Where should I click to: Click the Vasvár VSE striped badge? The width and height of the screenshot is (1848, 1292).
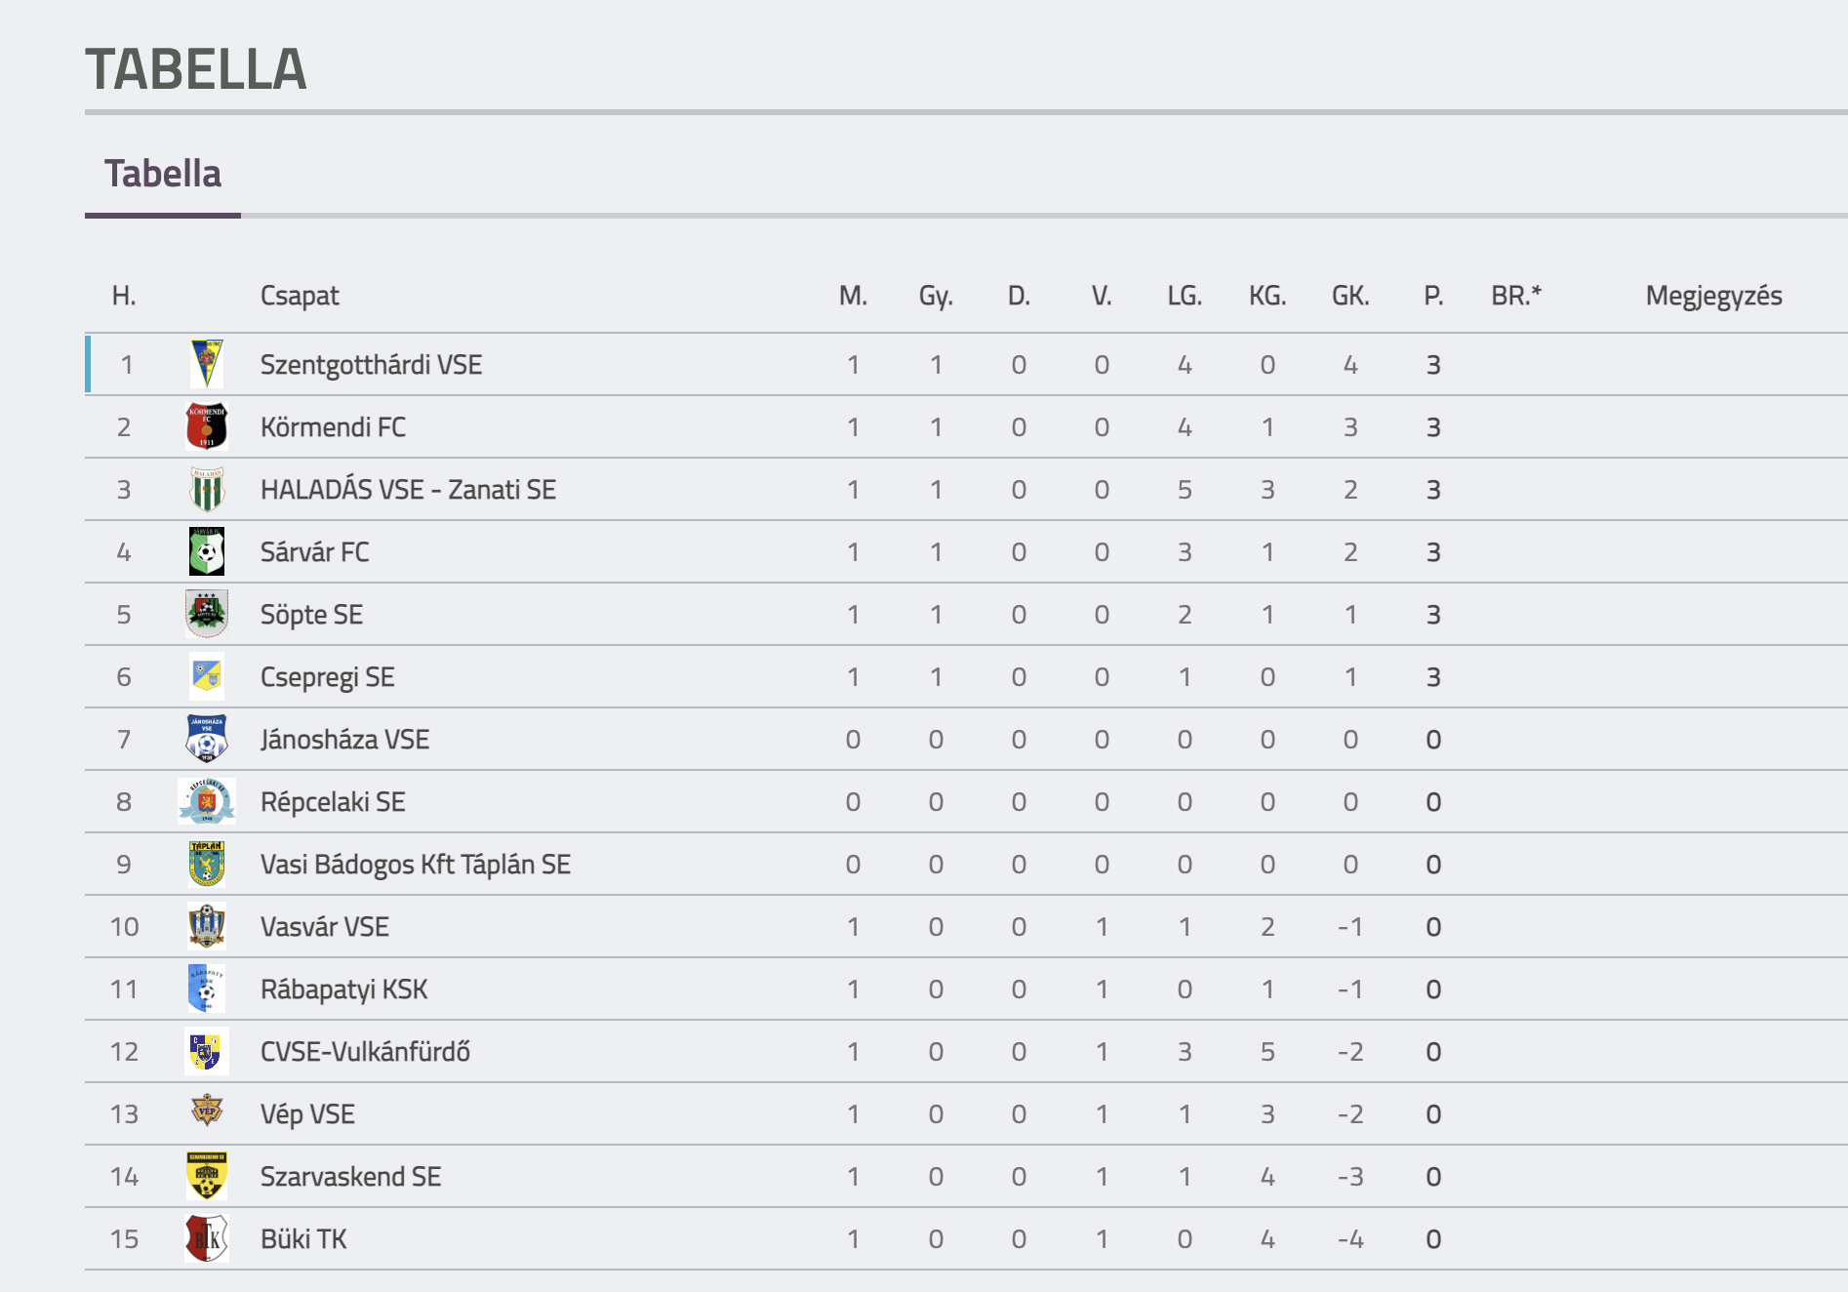[207, 926]
